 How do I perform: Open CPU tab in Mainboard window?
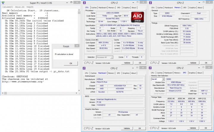tap(86, 73)
